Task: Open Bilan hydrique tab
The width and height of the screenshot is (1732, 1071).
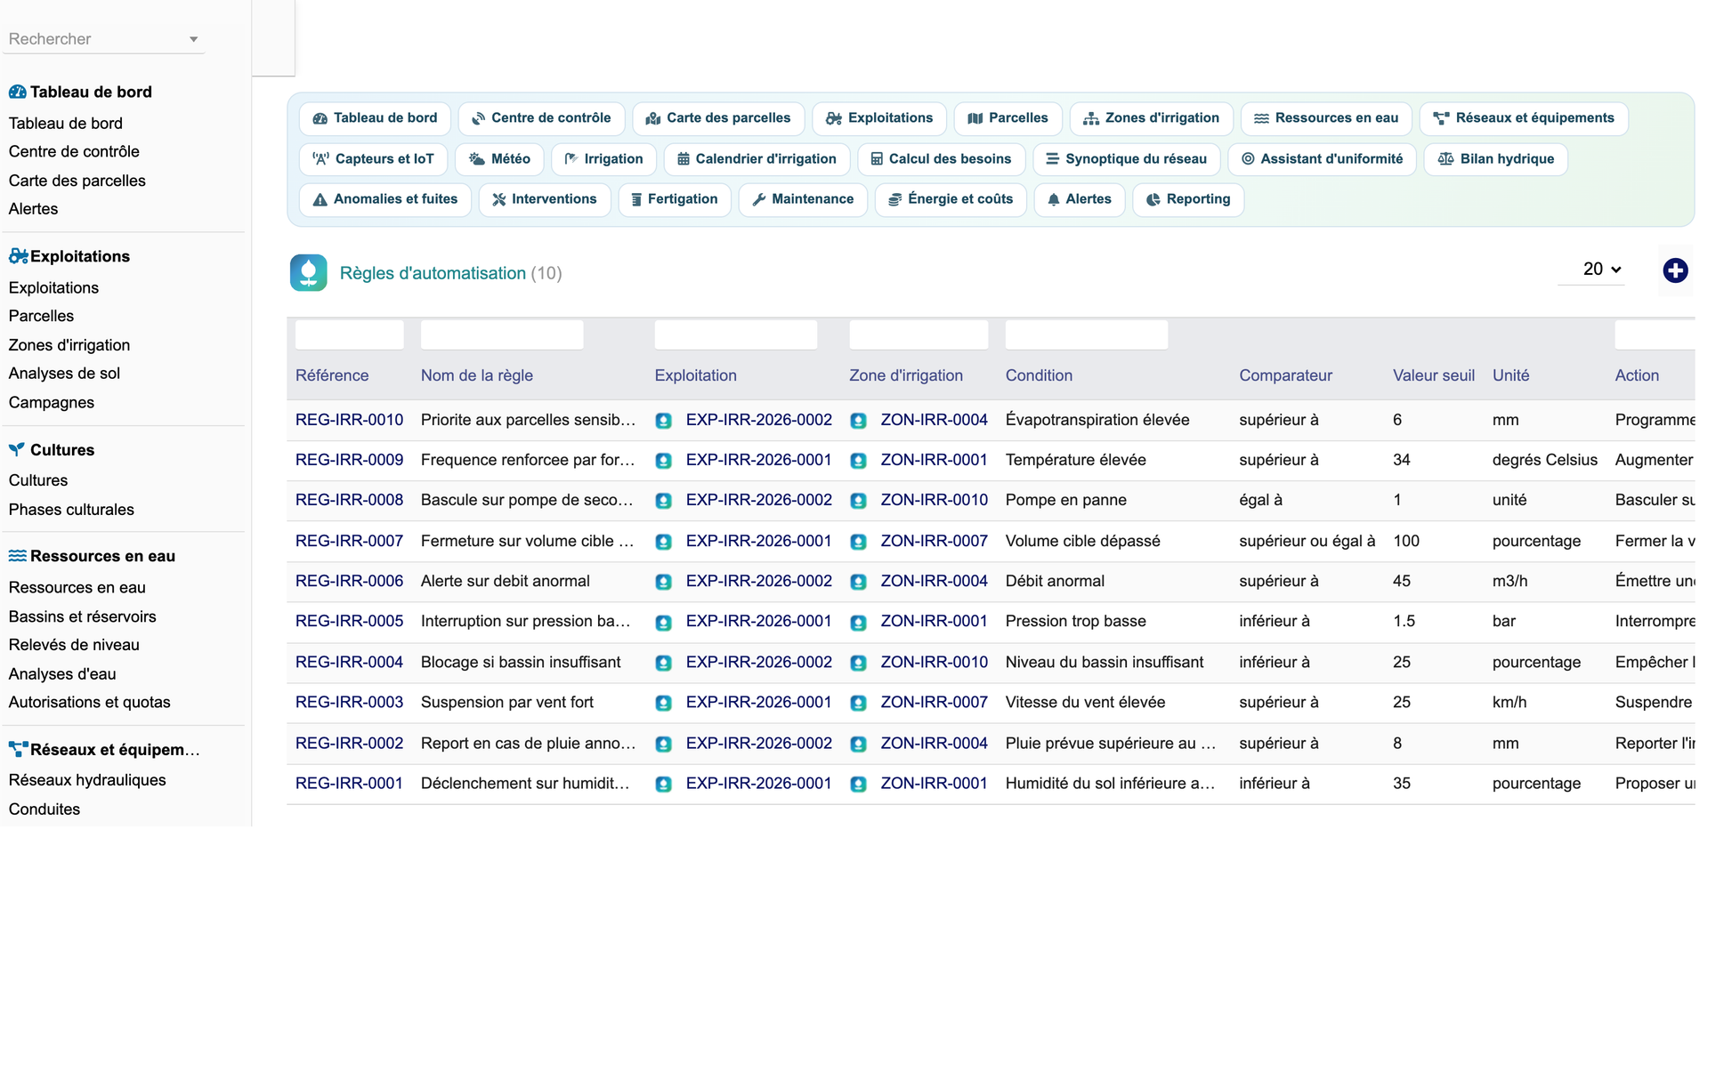Action: [x=1496, y=159]
